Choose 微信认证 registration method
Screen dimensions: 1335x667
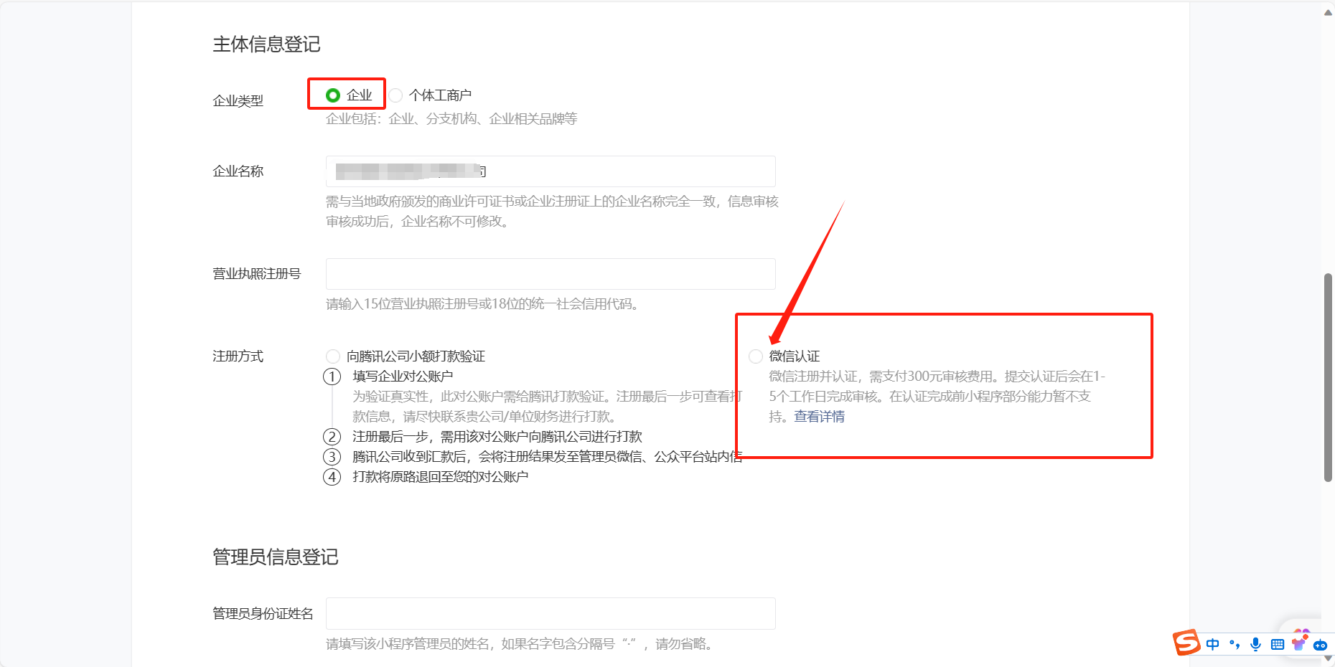click(x=756, y=356)
